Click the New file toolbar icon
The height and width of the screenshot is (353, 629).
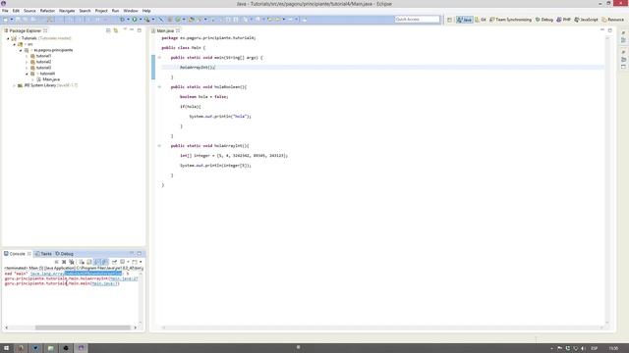click(6, 20)
